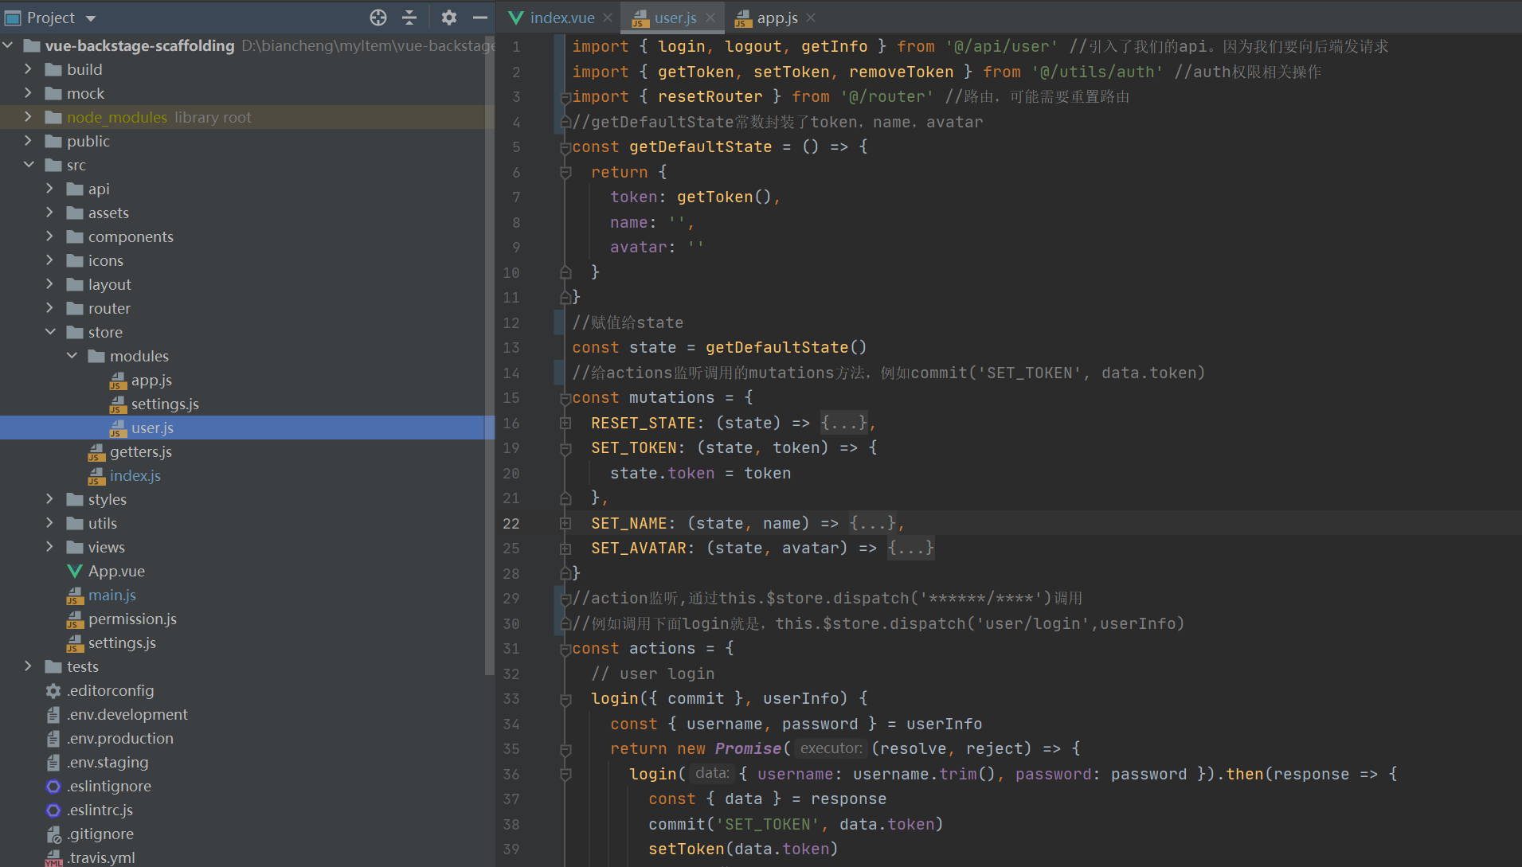Click the '@/utils/auth' import path
The image size is (1522, 867).
1097,72
